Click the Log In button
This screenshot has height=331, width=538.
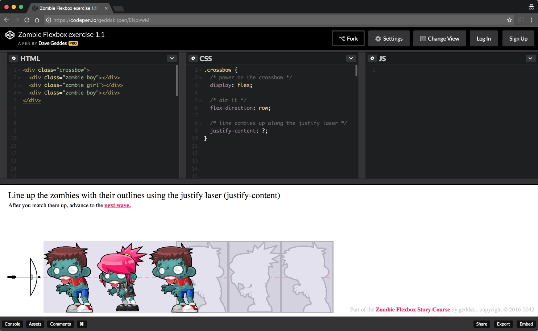484,38
